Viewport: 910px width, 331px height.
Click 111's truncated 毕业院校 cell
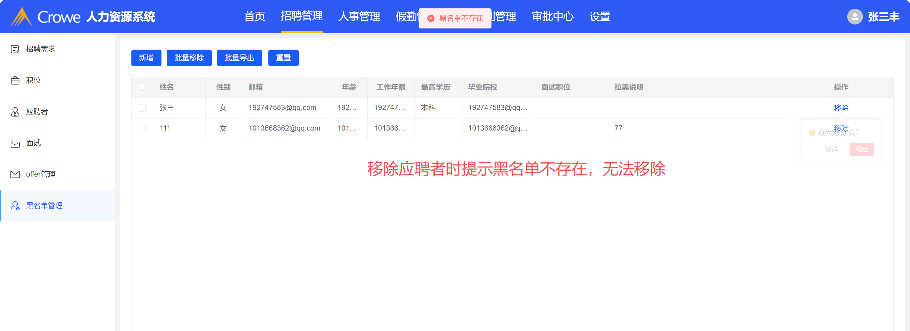[x=498, y=128]
